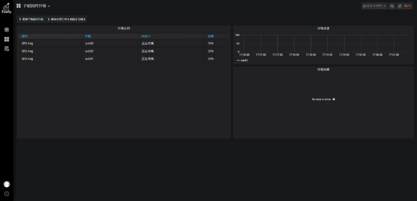Click the 17:29:00 time axis label
The height and width of the screenshot is (201, 417).
click(327, 55)
